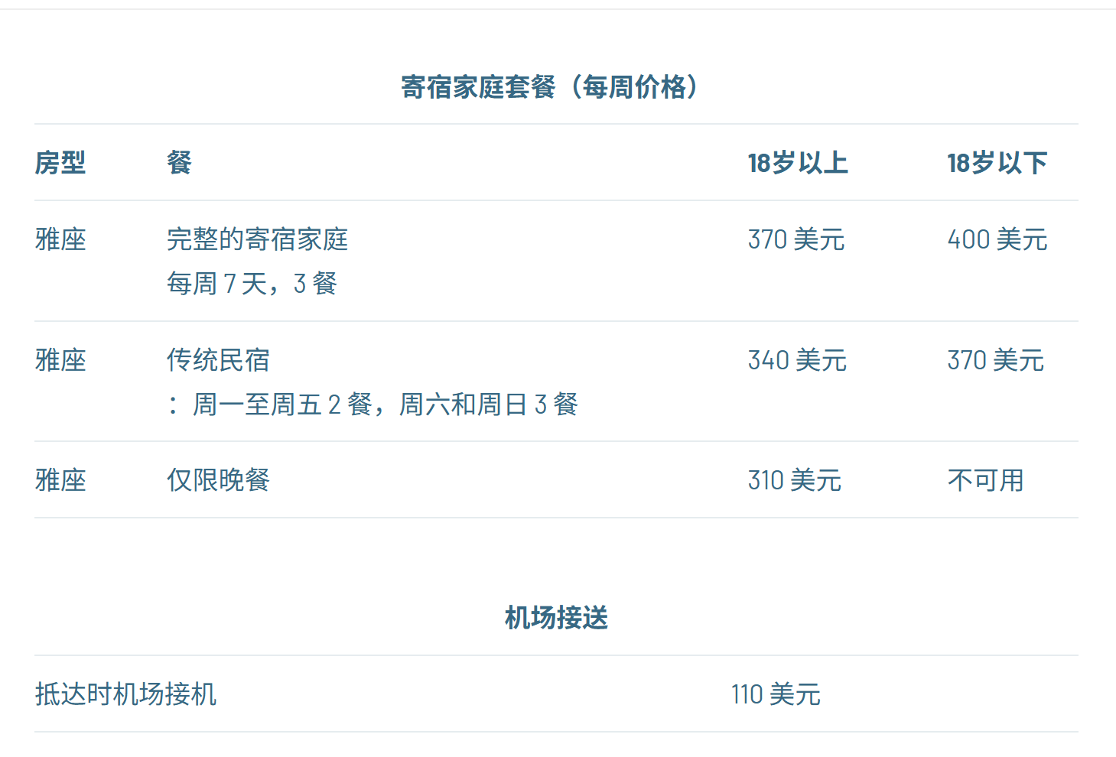
Task: Select 雅座 room type in the 仅限晚餐 row
Action: [60, 480]
